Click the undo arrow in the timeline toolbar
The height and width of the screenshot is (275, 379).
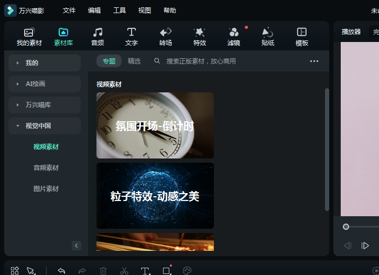click(62, 271)
